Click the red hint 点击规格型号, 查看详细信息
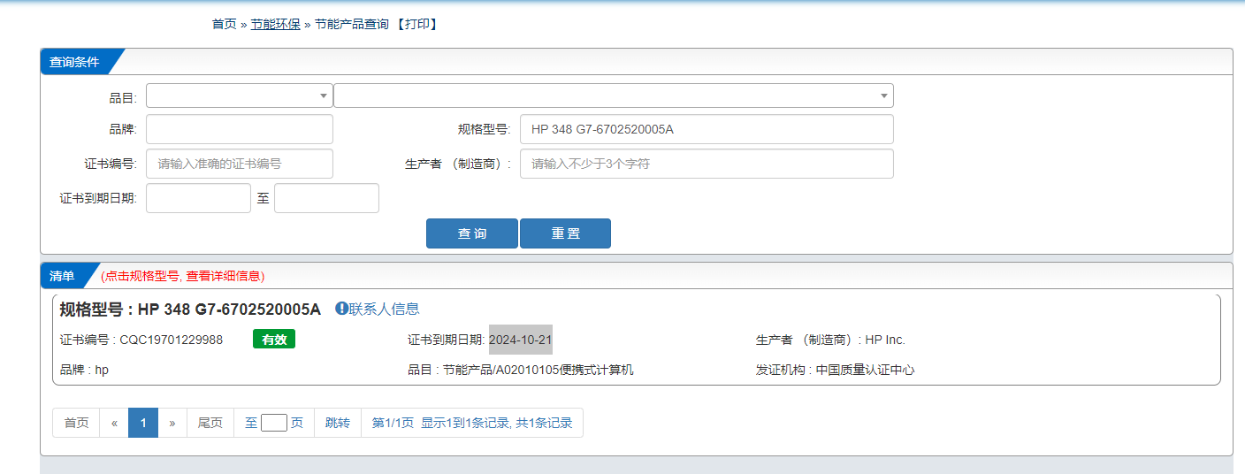Image resolution: width=1245 pixels, height=474 pixels. pyautogui.click(x=182, y=276)
